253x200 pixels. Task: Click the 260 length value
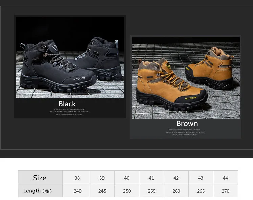pos(176,191)
